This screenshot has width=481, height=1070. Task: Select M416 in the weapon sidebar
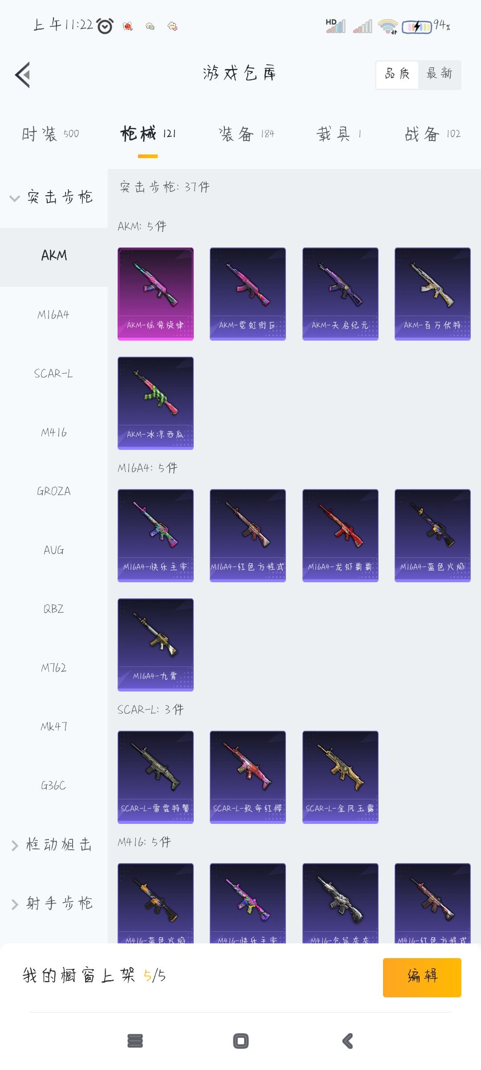pos(54,432)
